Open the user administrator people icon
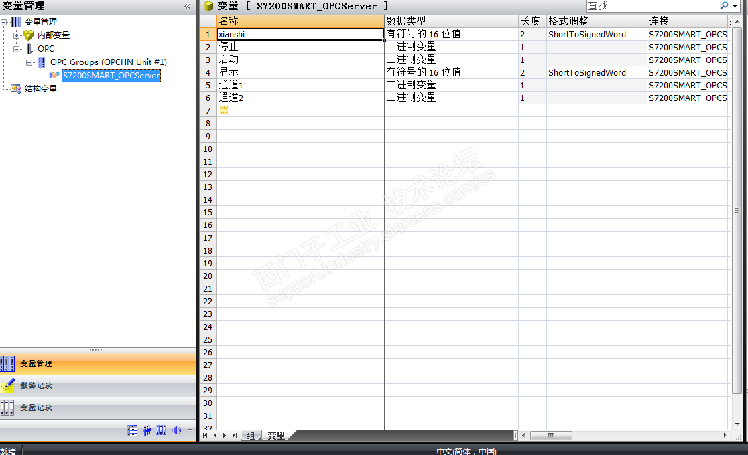Viewport: 748px width, 455px height. point(147,430)
